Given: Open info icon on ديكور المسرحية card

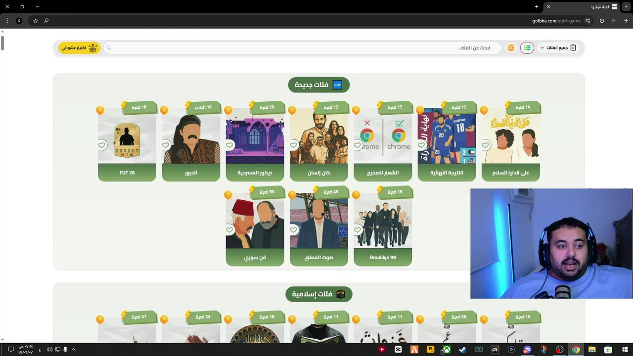Looking at the screenshot, I should 228,110.
